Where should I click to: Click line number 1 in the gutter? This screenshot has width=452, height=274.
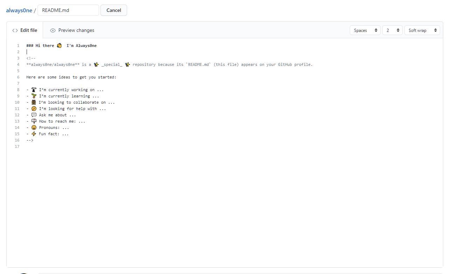pyautogui.click(x=18, y=46)
